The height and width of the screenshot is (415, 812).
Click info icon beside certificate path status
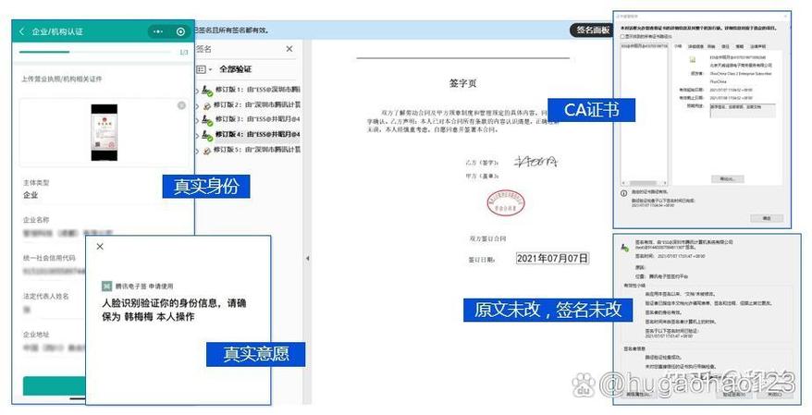(624, 193)
